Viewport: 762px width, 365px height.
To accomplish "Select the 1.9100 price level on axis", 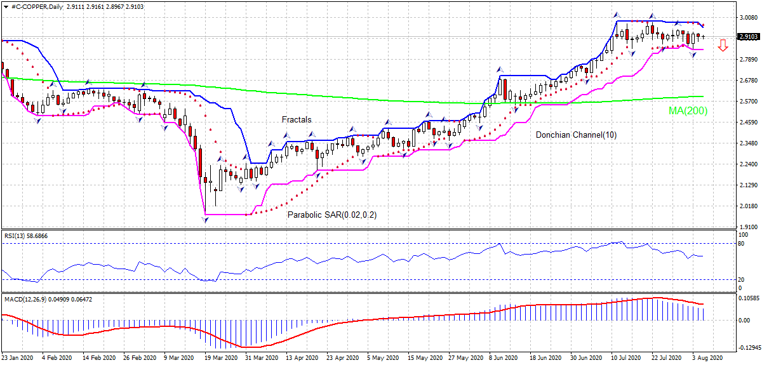I will [x=748, y=227].
